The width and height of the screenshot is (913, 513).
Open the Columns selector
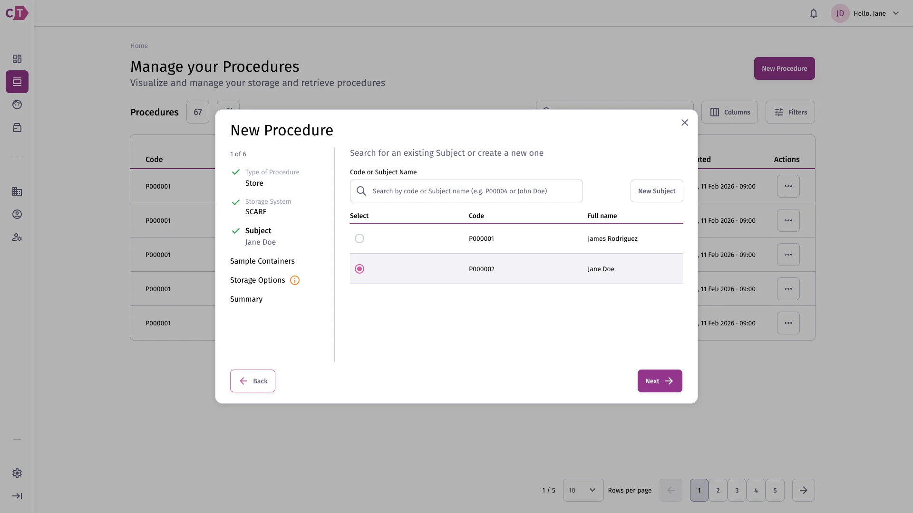pyautogui.click(x=729, y=112)
